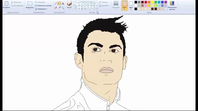Activate Цвет 1 foreground color
This screenshot has width=198, height=111.
point(124,6)
